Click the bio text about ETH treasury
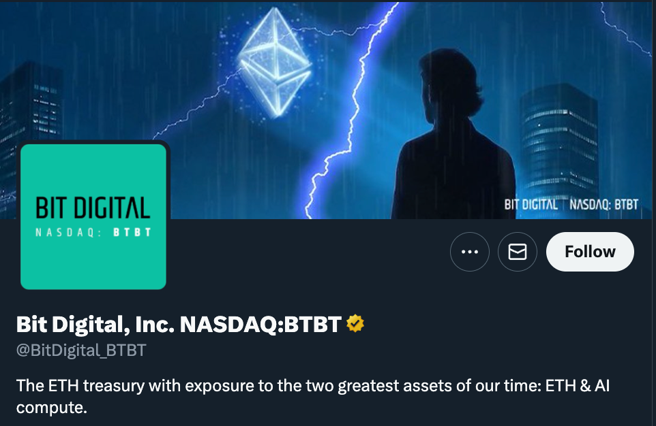Image resolution: width=656 pixels, height=426 pixels. [273, 387]
